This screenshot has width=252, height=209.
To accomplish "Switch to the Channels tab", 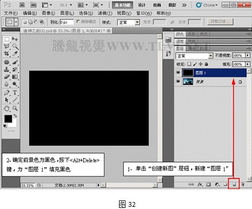I will (x=192, y=48).
